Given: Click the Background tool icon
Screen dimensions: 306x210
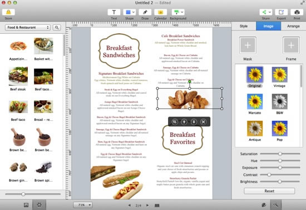Looking at the screenshot, I should pyautogui.click(x=176, y=12).
